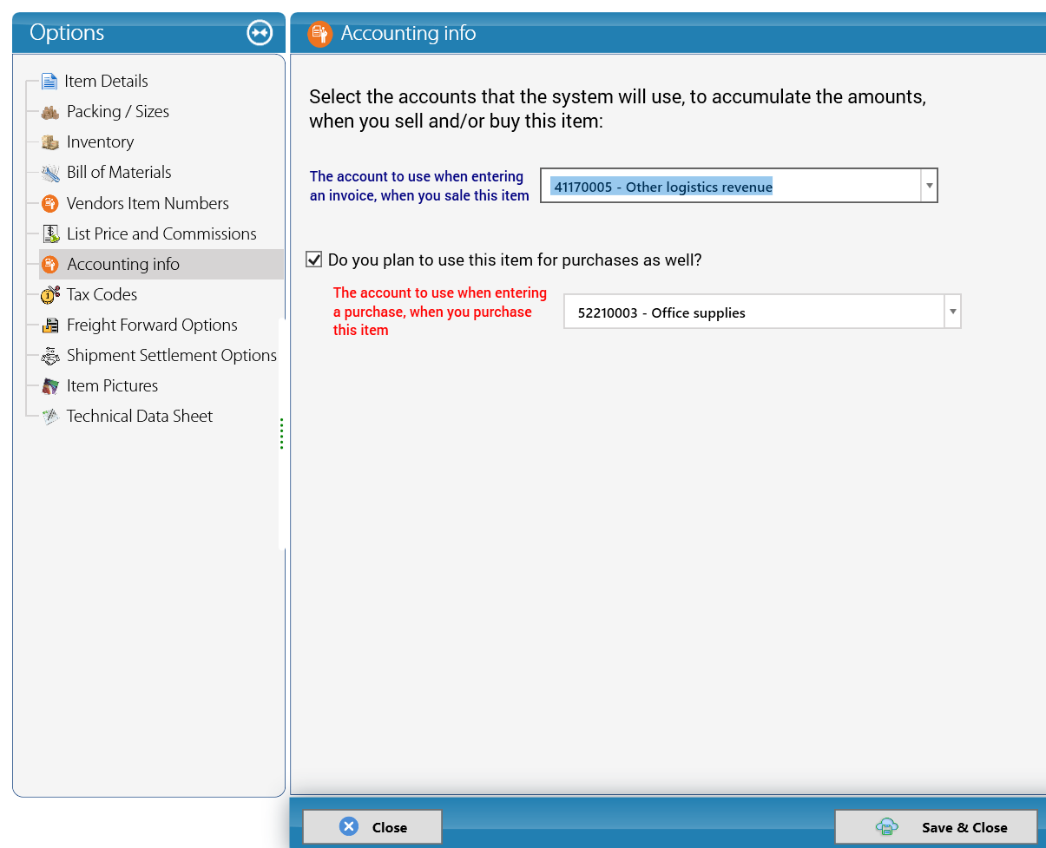Uncheck the use item for purchases checkbox
The height and width of the screenshot is (848, 1046).
coord(314,260)
